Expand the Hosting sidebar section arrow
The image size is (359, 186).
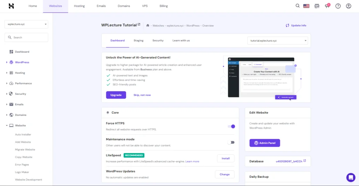[7, 73]
